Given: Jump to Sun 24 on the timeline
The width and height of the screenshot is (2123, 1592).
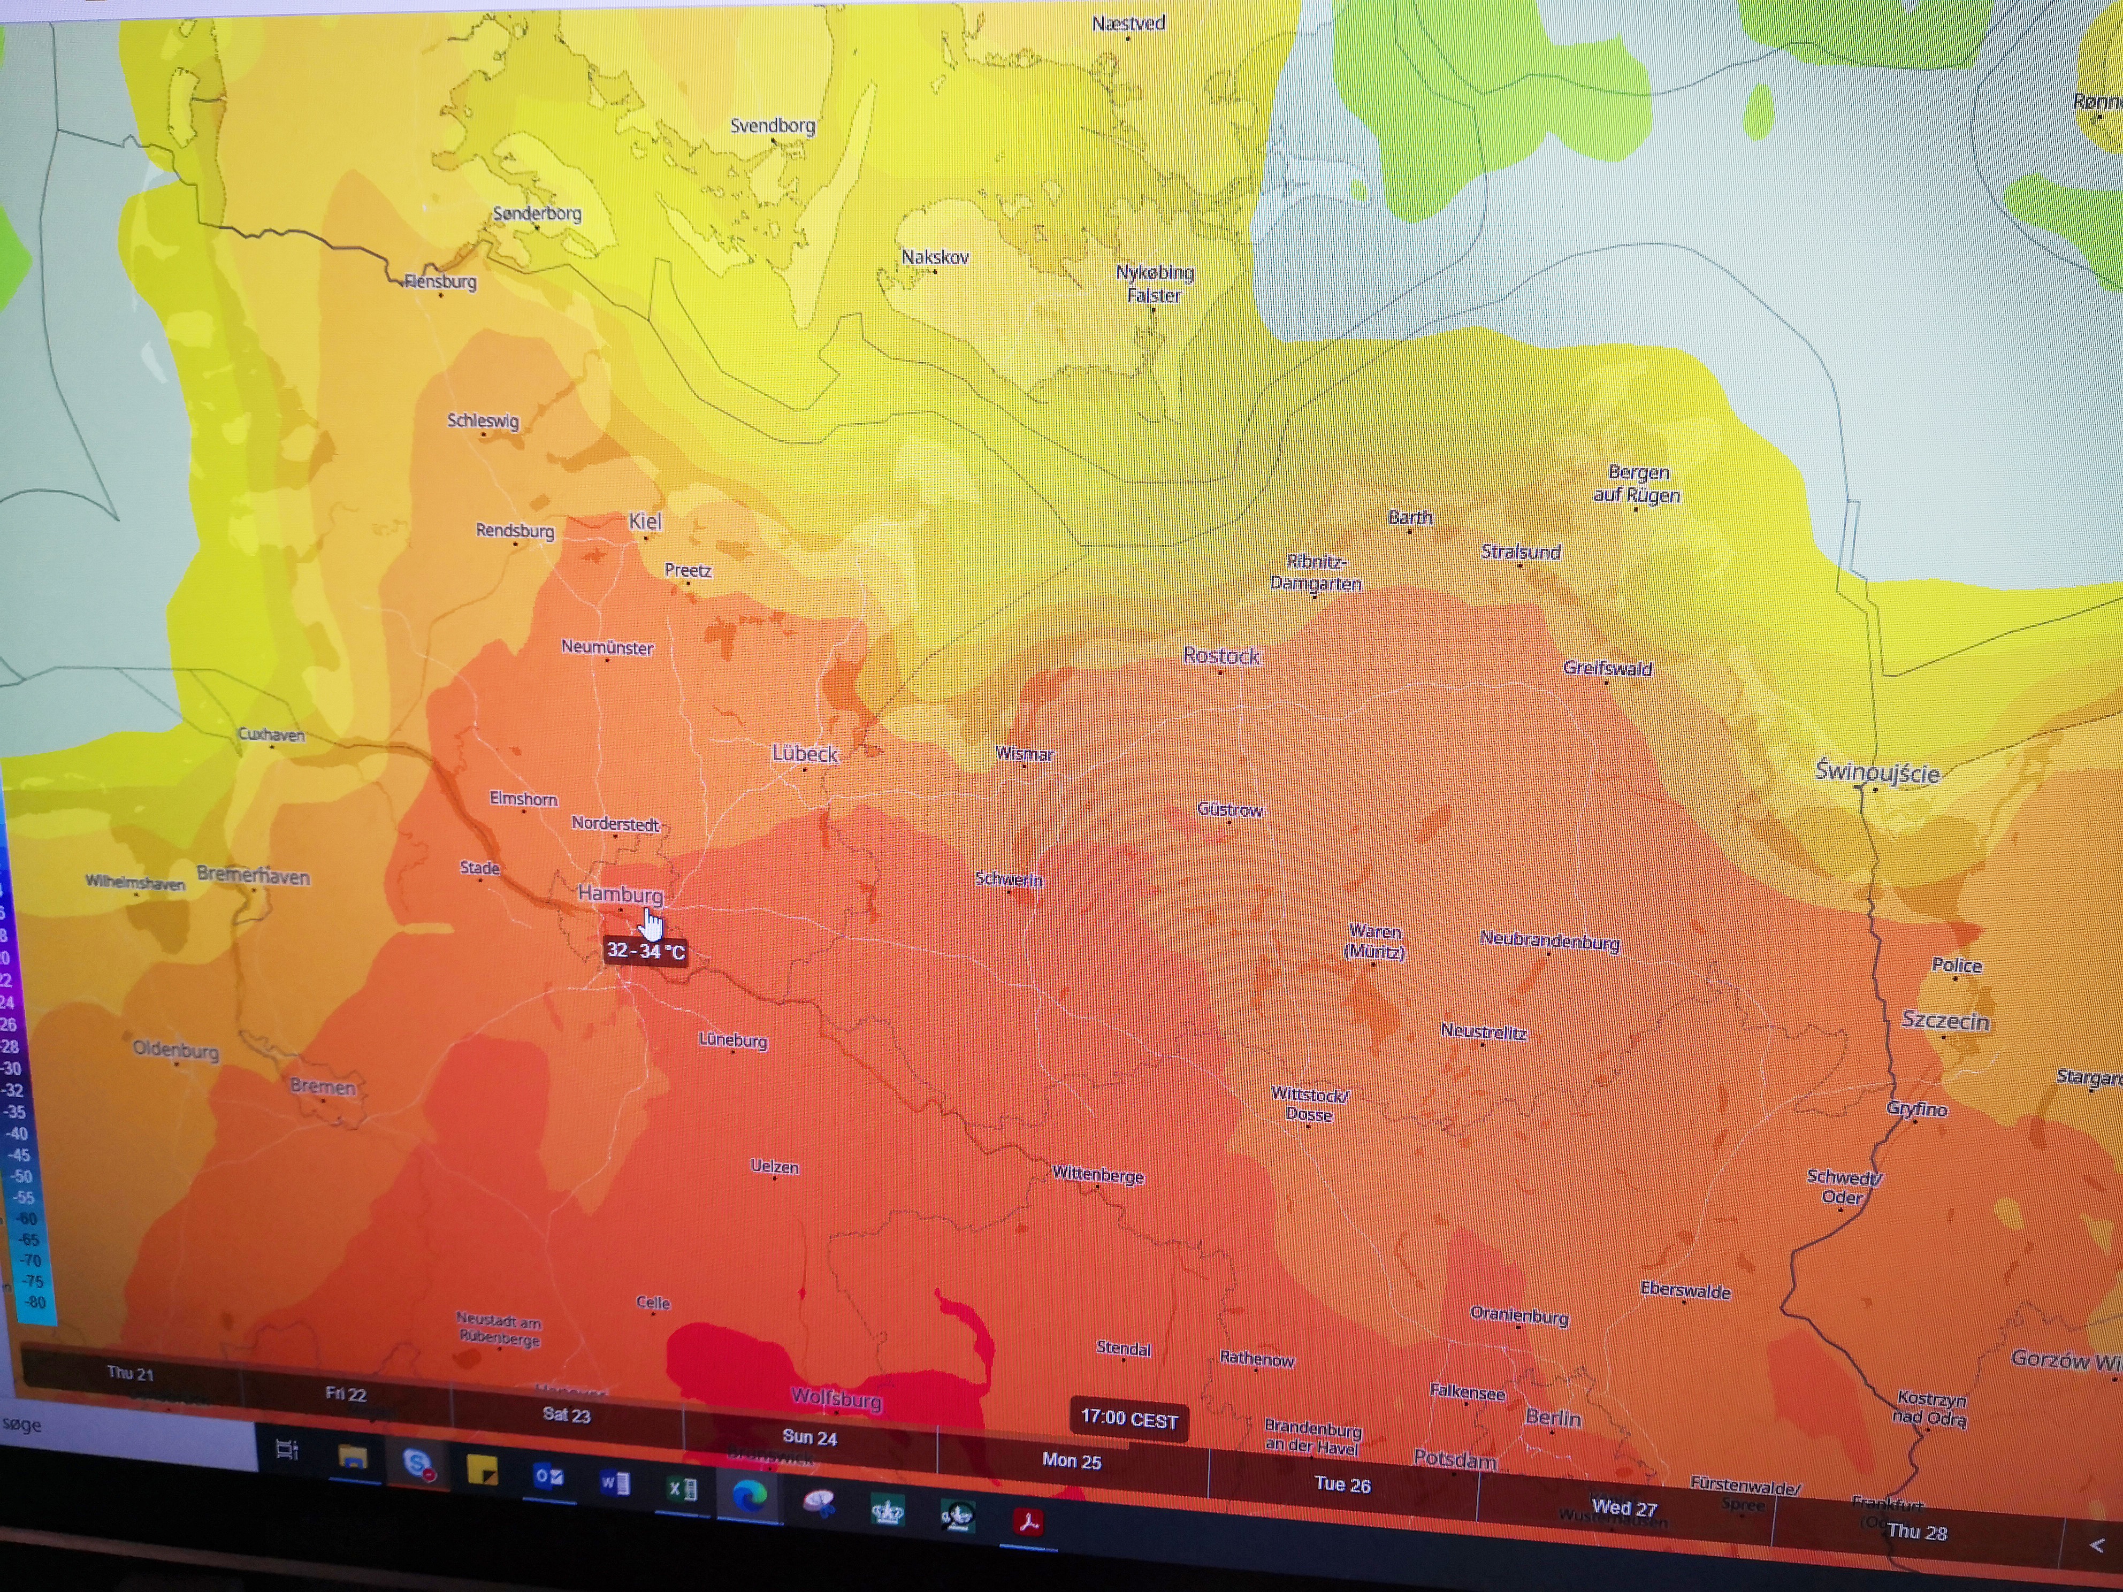Looking at the screenshot, I should pyautogui.click(x=809, y=1437).
